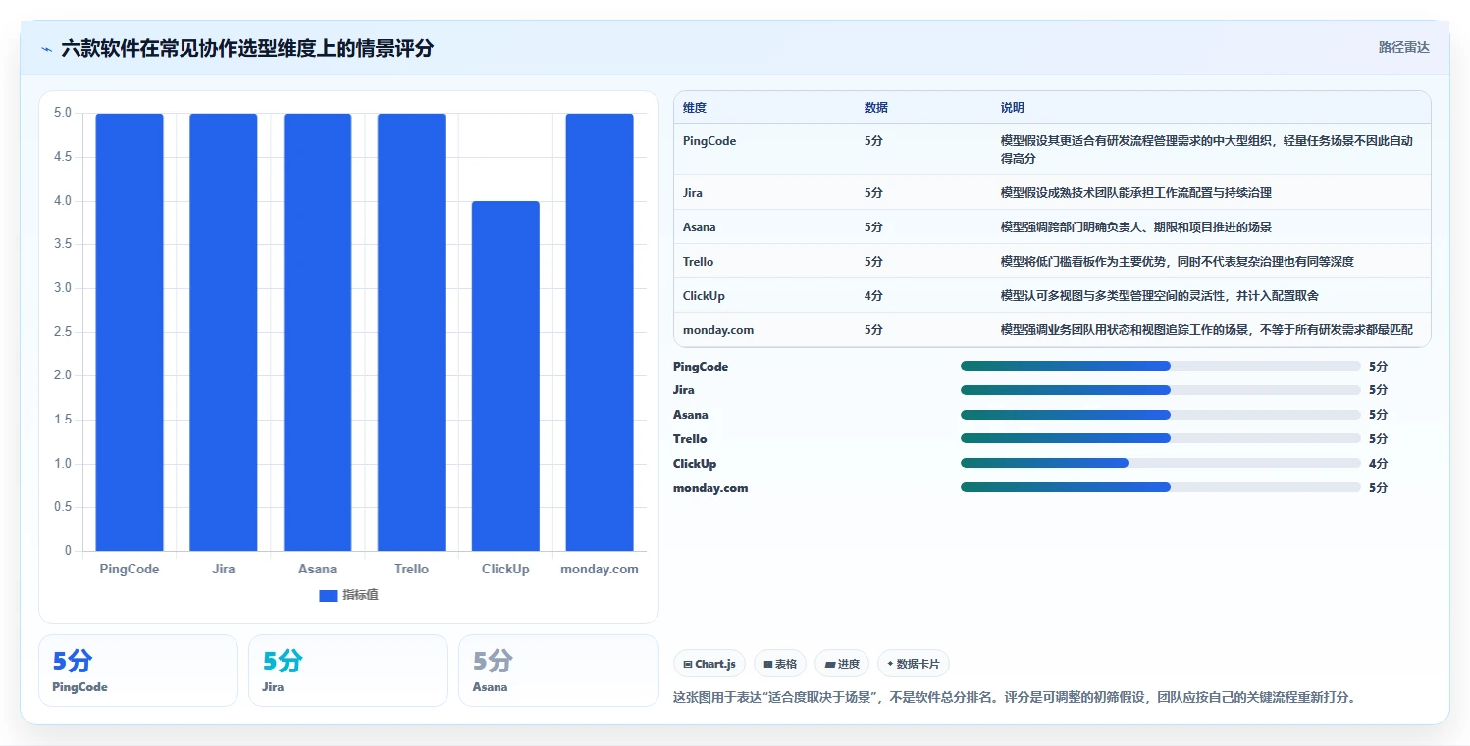
Task: Select the Jira bar in the chart
Action: (x=224, y=332)
